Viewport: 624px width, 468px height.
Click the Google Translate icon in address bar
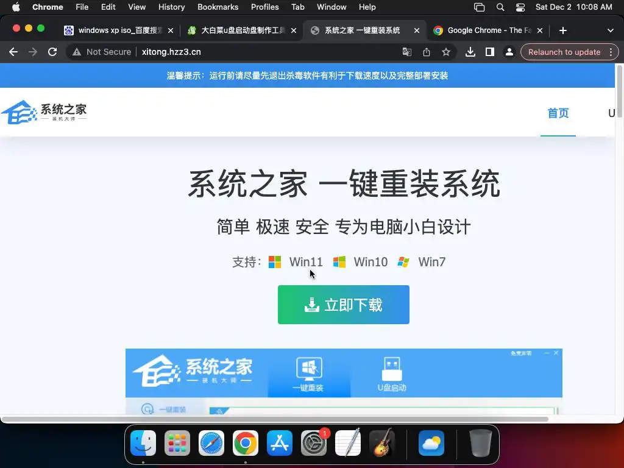pyautogui.click(x=406, y=52)
